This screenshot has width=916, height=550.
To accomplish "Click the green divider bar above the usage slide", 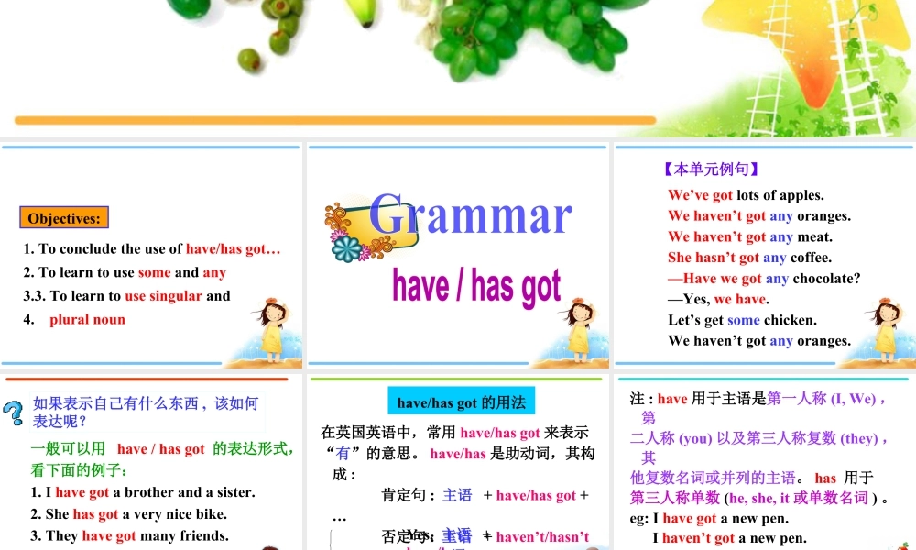I will (458, 378).
